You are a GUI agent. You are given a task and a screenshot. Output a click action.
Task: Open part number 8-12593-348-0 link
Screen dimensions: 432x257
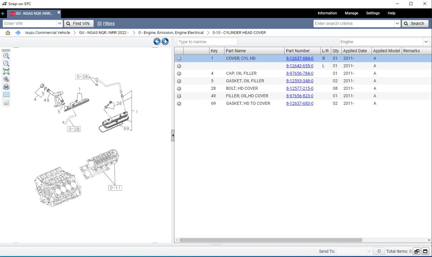pos(300,81)
